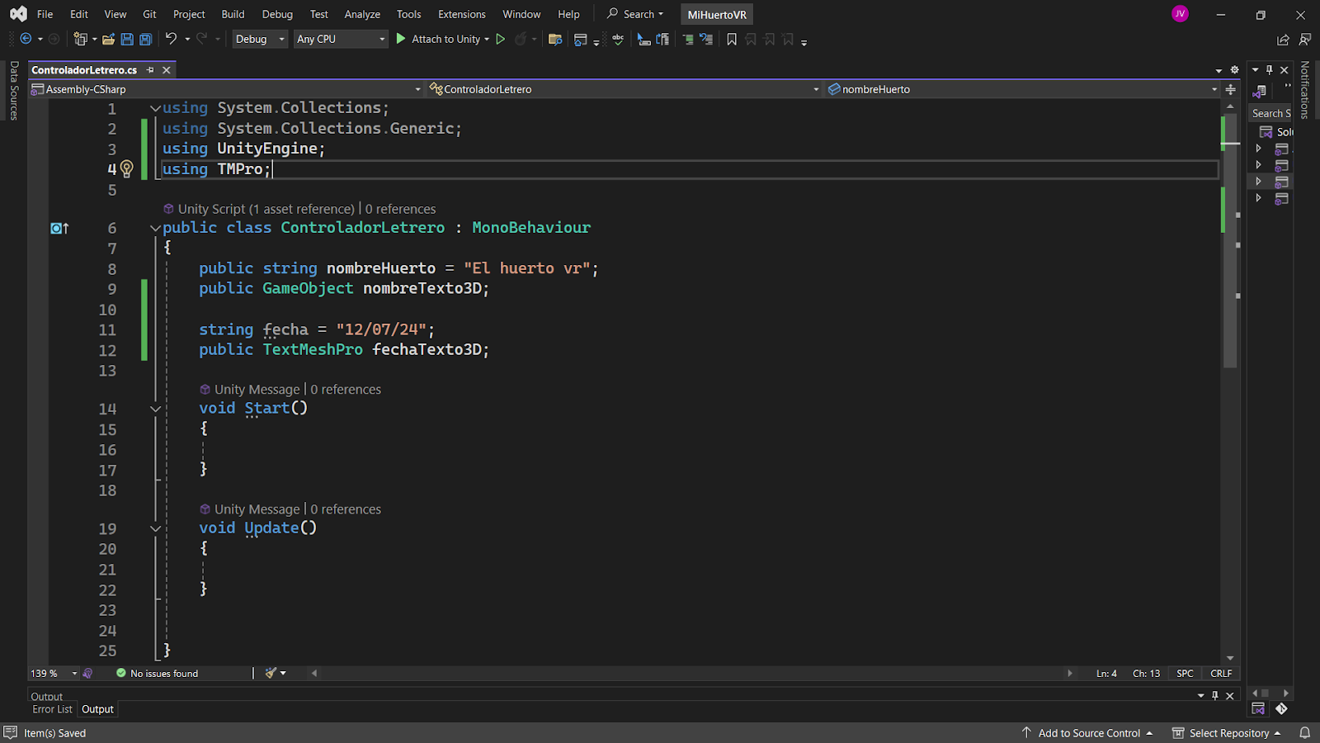Toggle auto-hide pin on the Output panel

click(x=1214, y=696)
